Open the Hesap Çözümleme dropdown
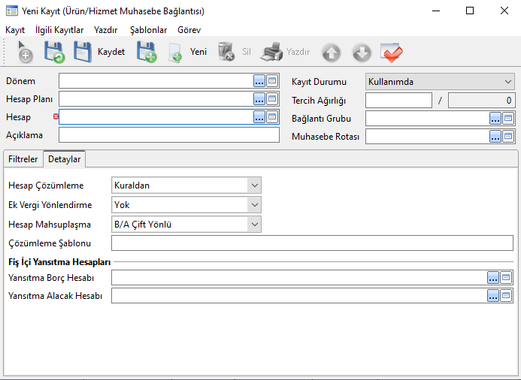521x380 pixels. 186,185
